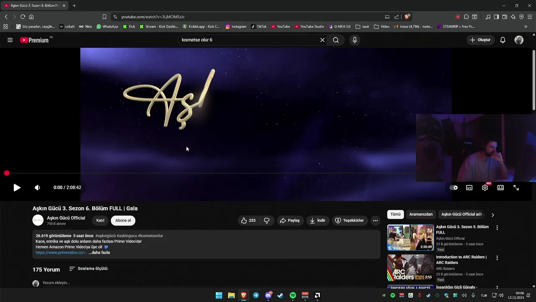Open the Sıralama ölçütü sort menu
The height and width of the screenshot is (302, 536).
click(89, 268)
